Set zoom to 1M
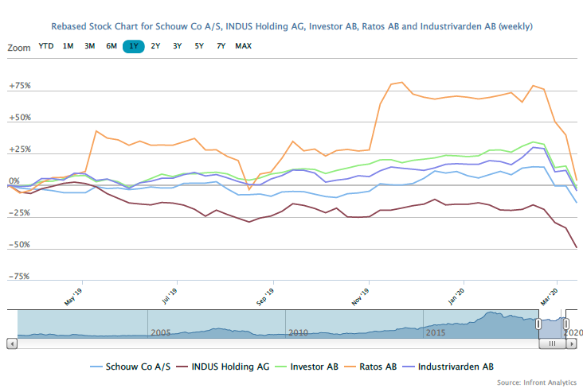583x388 pixels. click(x=68, y=46)
